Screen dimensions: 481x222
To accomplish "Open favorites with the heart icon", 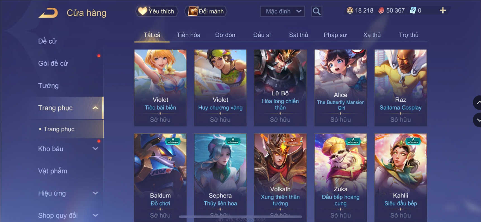I will click(142, 11).
